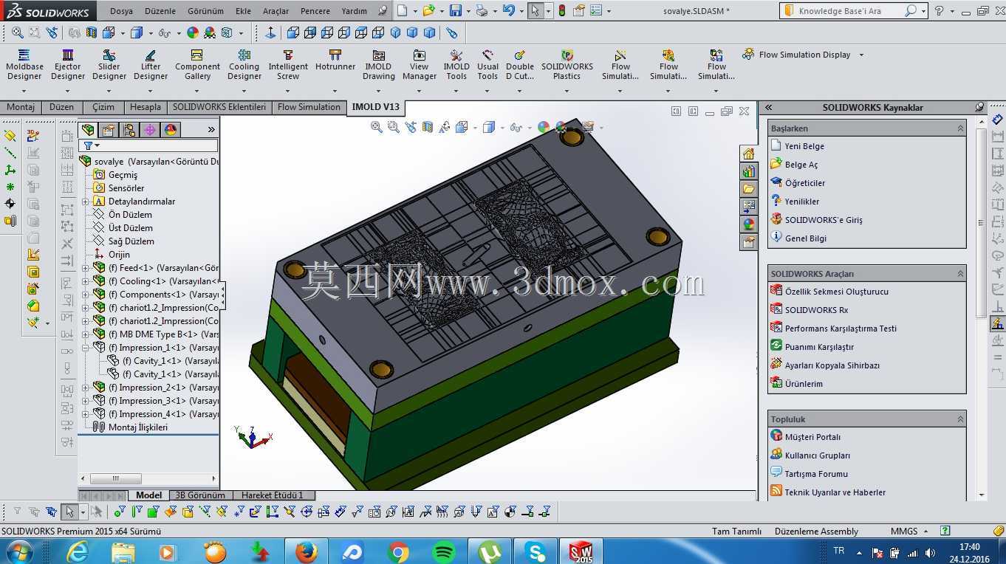This screenshot has height=564, width=1006.
Task: Click the Rebuild traffic light icon
Action: [x=561, y=11]
